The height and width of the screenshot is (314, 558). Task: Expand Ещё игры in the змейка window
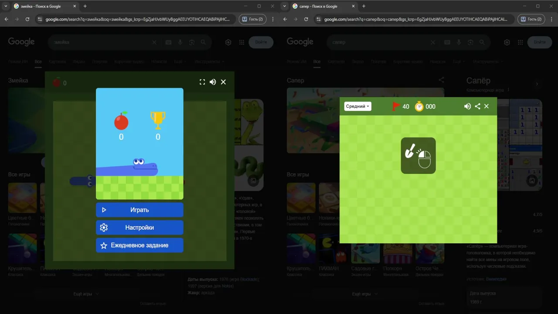(86, 294)
